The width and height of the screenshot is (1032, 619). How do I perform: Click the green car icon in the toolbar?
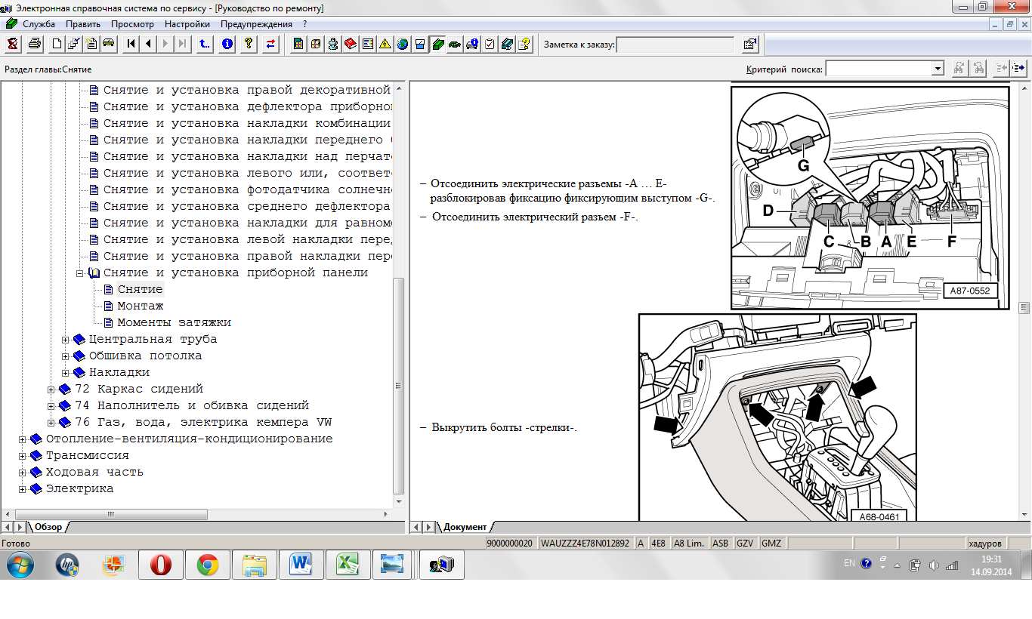click(455, 44)
